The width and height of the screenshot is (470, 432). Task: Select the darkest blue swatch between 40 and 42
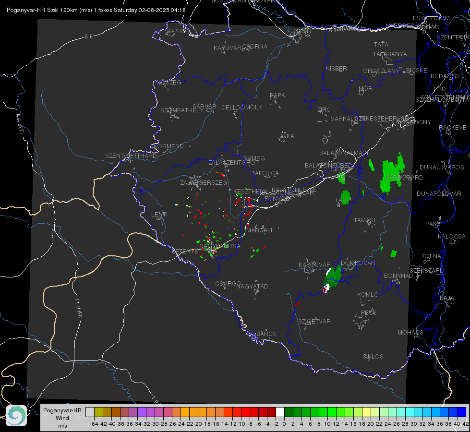[x=462, y=412]
